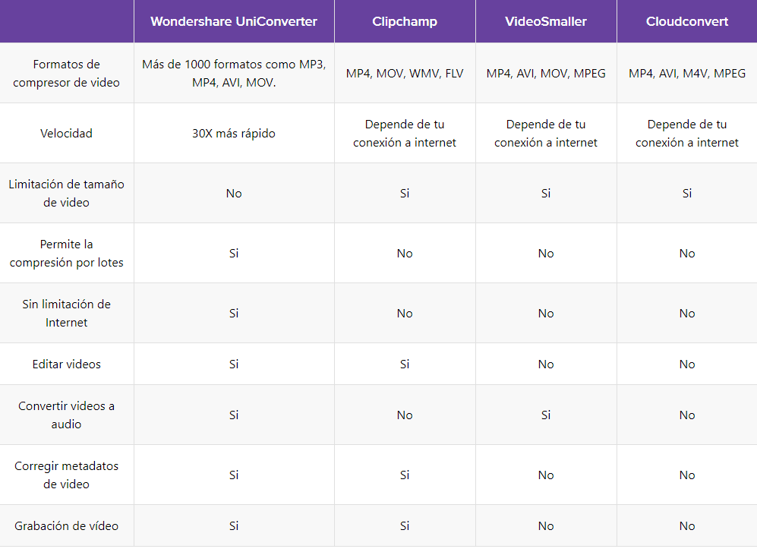Click the VideoSmaller header cell

546,21
